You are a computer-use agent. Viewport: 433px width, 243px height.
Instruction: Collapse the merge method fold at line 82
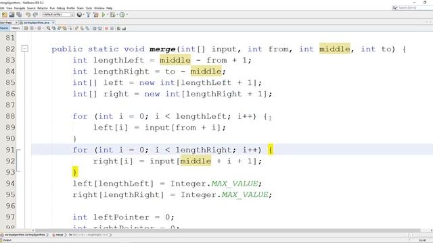24,49
